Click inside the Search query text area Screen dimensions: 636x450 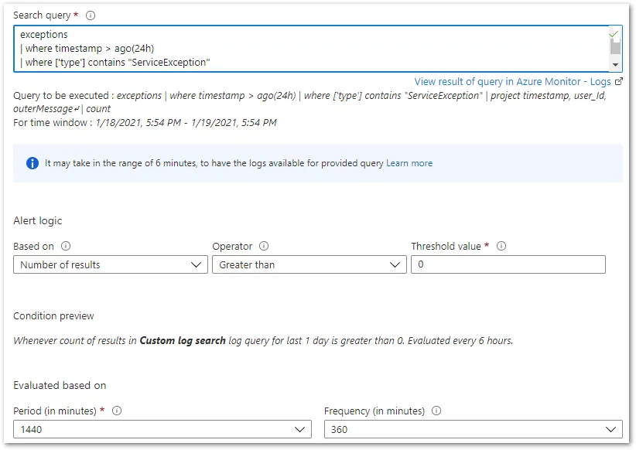coord(309,48)
